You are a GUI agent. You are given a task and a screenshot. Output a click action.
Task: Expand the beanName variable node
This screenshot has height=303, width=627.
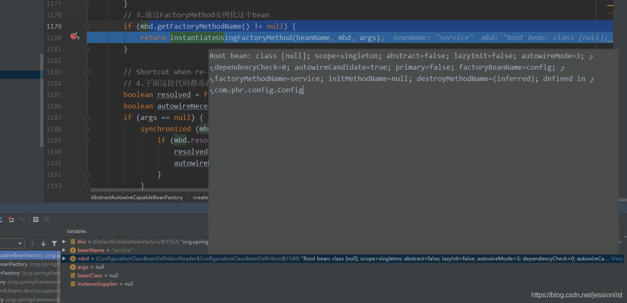coord(64,250)
